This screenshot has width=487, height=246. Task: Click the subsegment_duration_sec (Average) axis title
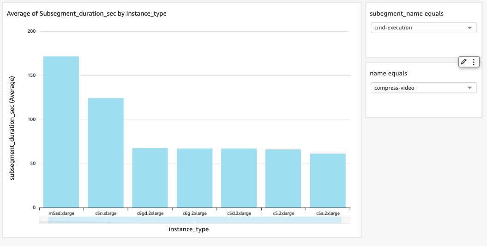click(12, 128)
